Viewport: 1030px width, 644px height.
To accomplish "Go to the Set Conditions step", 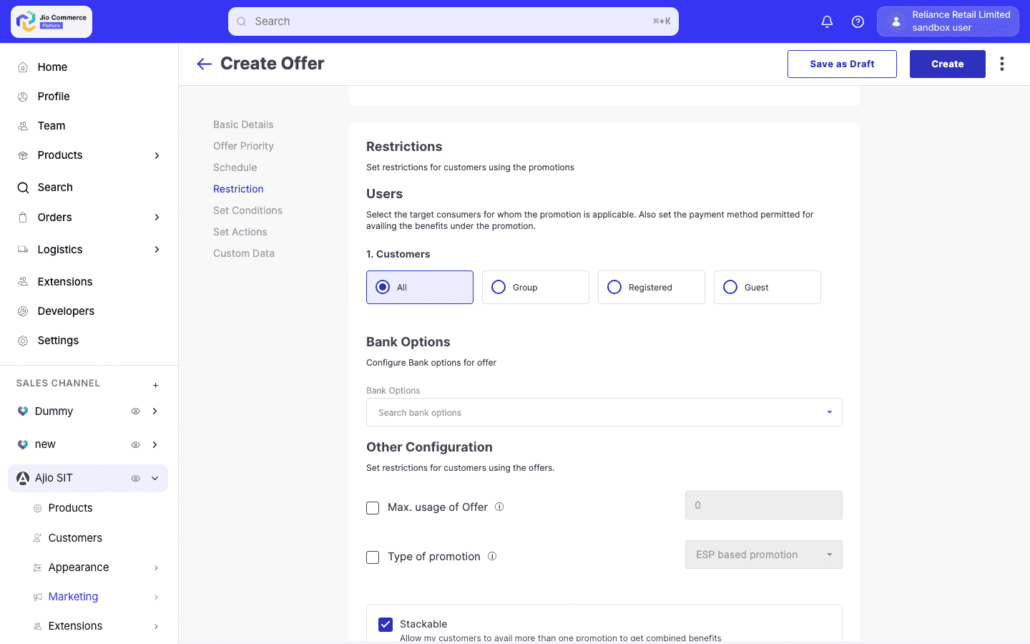I will coord(247,210).
